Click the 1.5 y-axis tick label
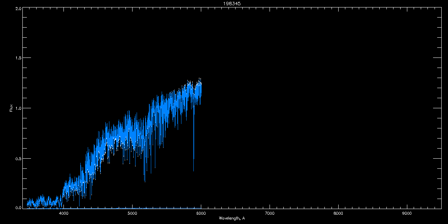This screenshot has width=448, height=224. point(18,58)
